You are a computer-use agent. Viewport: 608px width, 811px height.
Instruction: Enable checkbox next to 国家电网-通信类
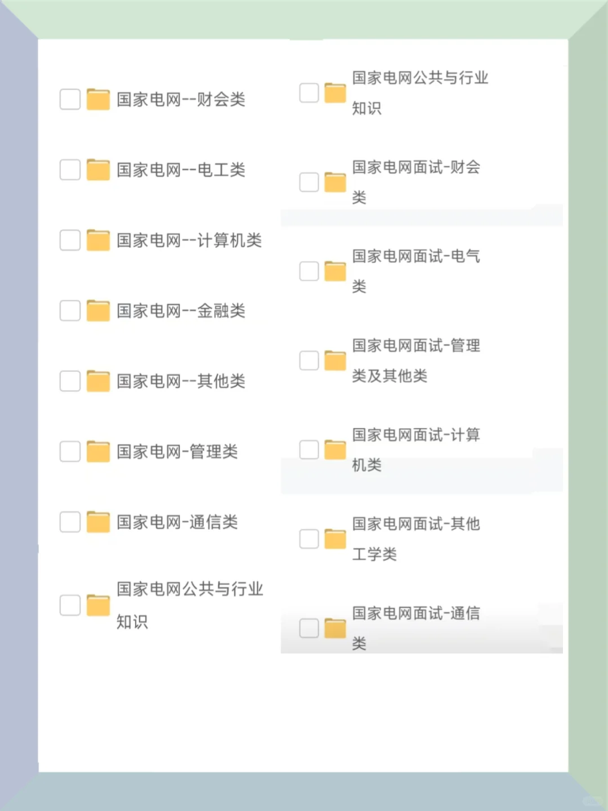pos(70,522)
